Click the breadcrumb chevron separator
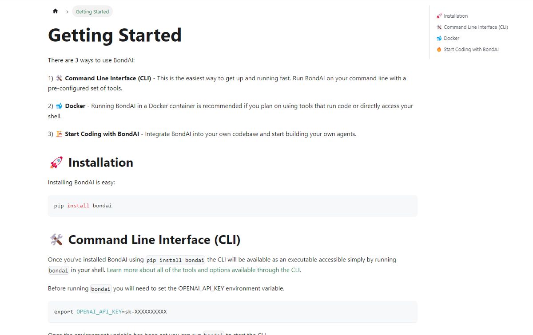 point(67,12)
